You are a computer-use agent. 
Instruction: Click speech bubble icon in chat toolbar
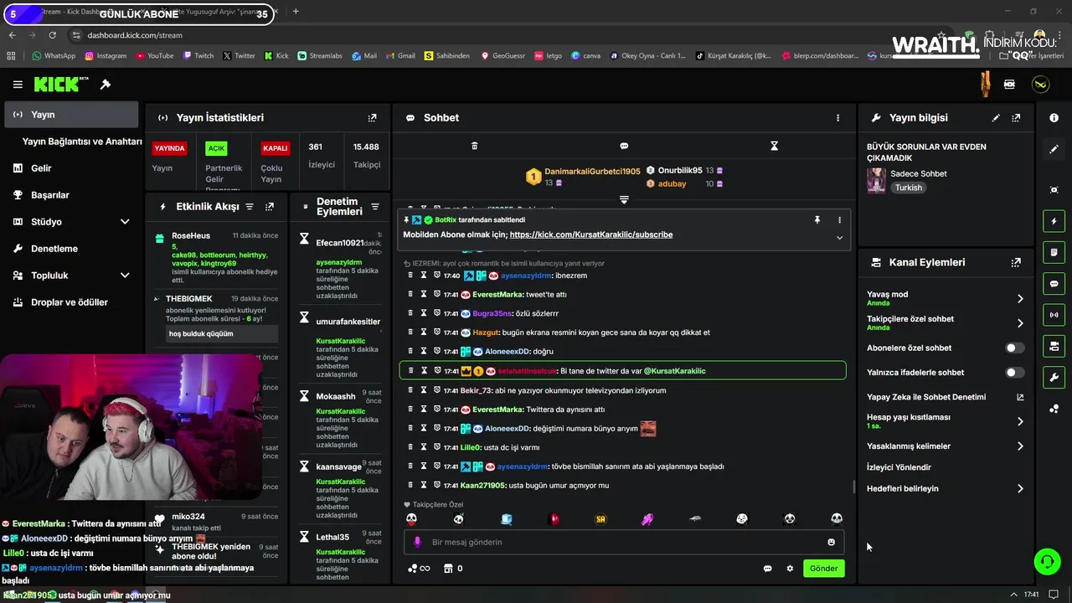click(x=624, y=146)
